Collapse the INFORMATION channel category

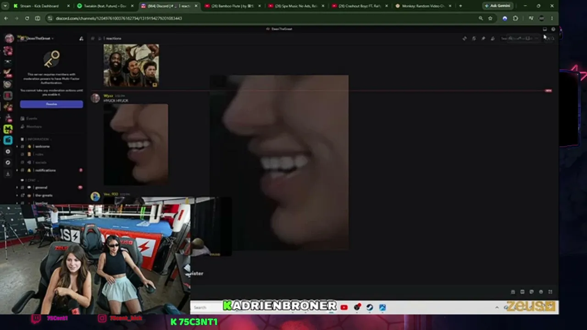click(38, 139)
